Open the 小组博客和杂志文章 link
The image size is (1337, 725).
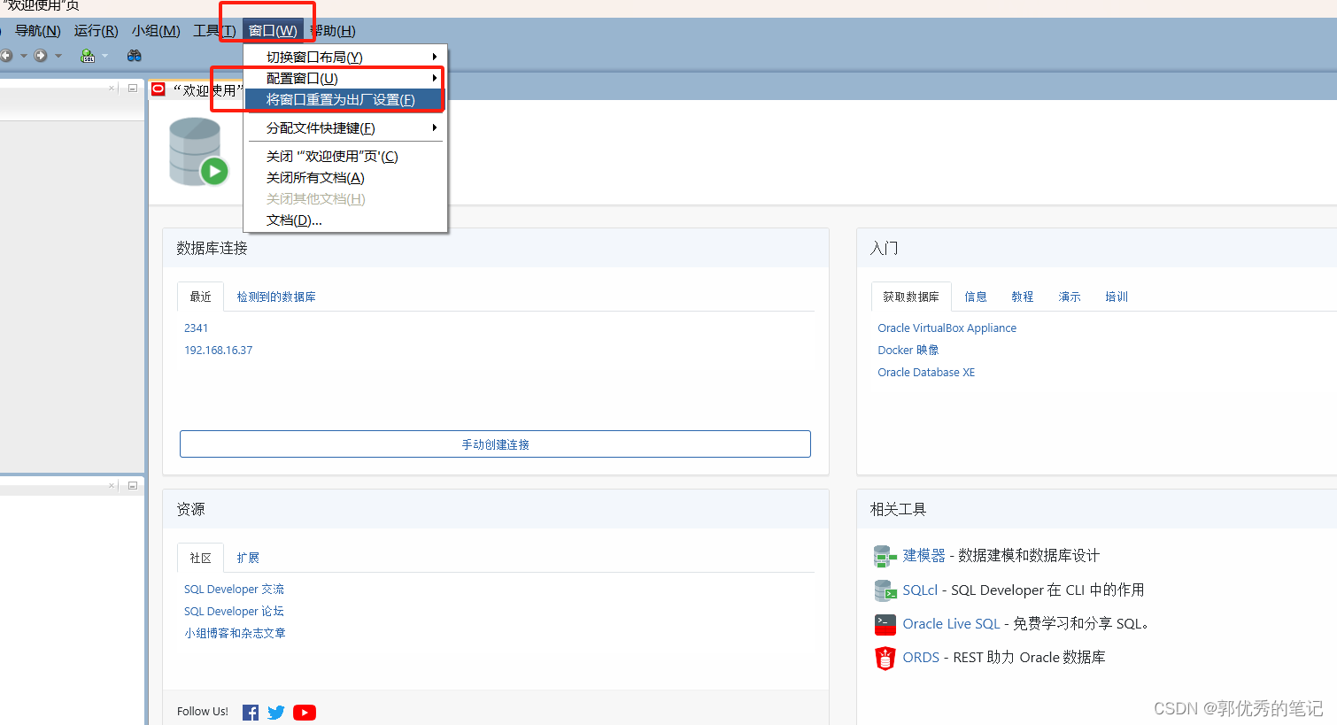tap(235, 634)
